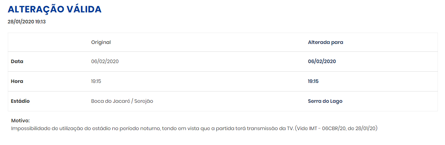Select the Data row label

click(x=17, y=61)
